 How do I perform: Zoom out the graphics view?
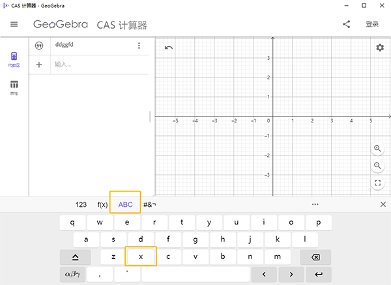(x=377, y=166)
